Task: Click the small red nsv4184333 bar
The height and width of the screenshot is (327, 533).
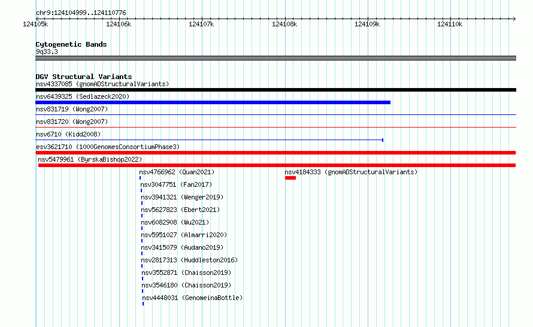Action: (x=290, y=178)
